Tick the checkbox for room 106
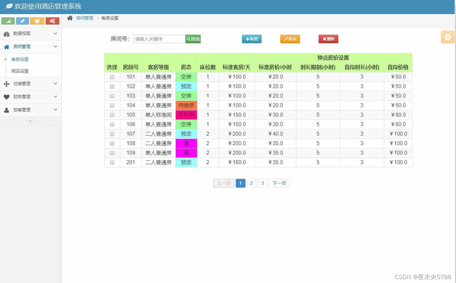Viewport: 456px width, 283px height. (112, 124)
